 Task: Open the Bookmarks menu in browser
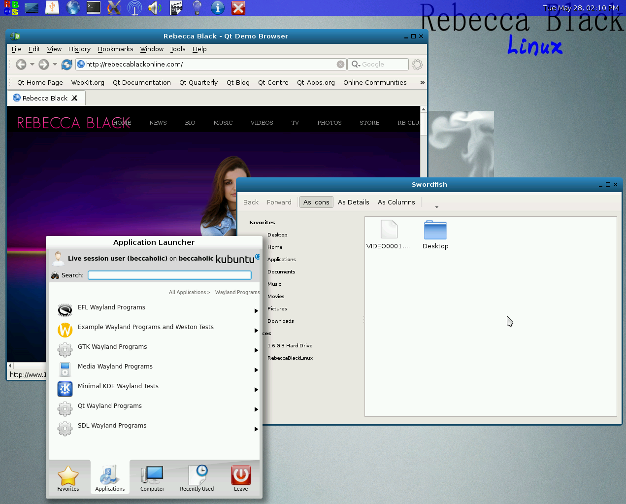pos(115,49)
